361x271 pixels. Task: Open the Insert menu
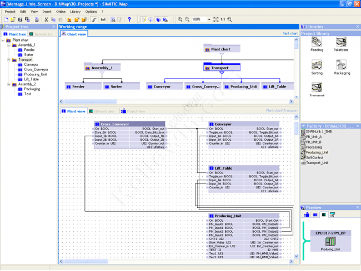pos(47,11)
